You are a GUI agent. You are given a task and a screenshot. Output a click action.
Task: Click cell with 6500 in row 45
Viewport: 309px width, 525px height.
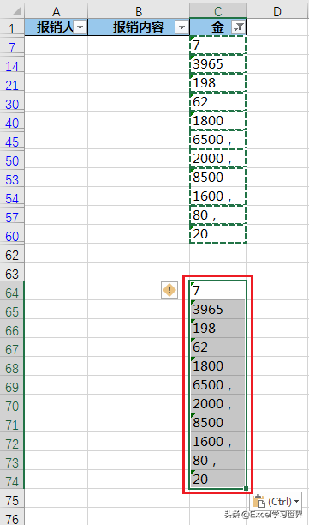[x=217, y=139]
